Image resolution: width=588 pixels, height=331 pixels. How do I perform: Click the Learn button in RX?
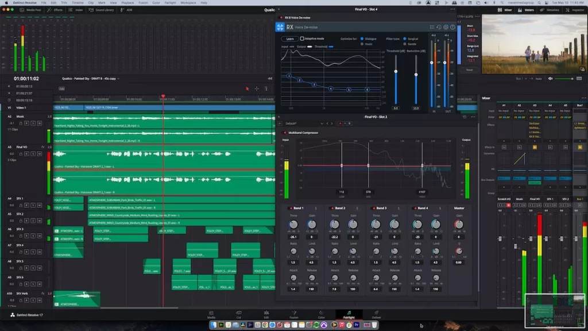click(x=290, y=39)
